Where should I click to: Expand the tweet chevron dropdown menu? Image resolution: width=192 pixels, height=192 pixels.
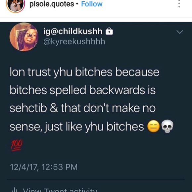tap(180, 32)
